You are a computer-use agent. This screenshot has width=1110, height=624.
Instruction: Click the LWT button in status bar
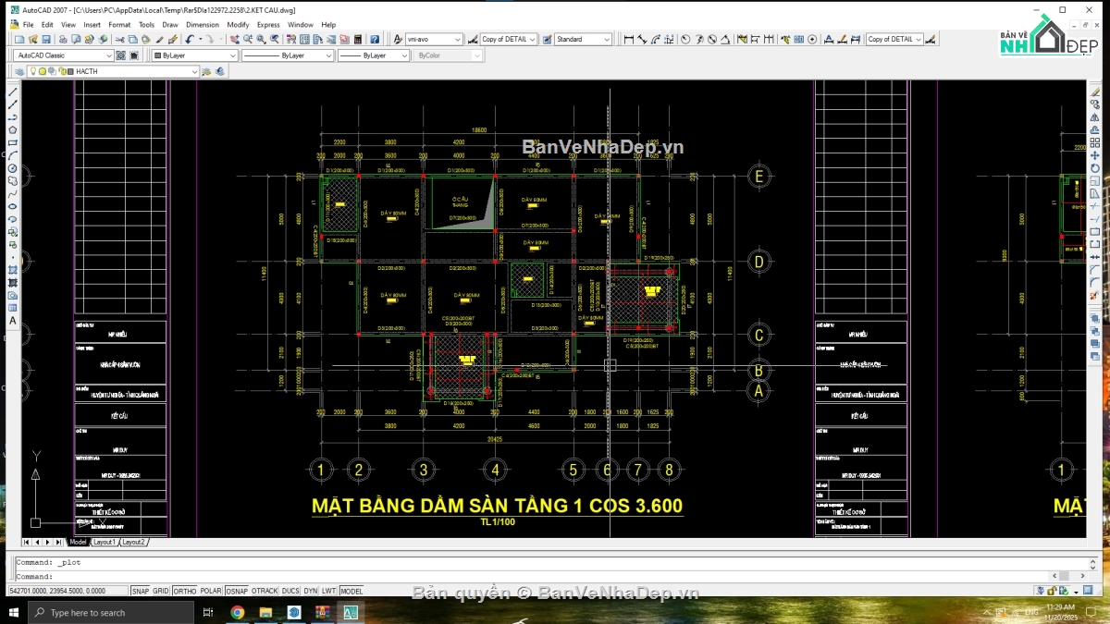[328, 591]
